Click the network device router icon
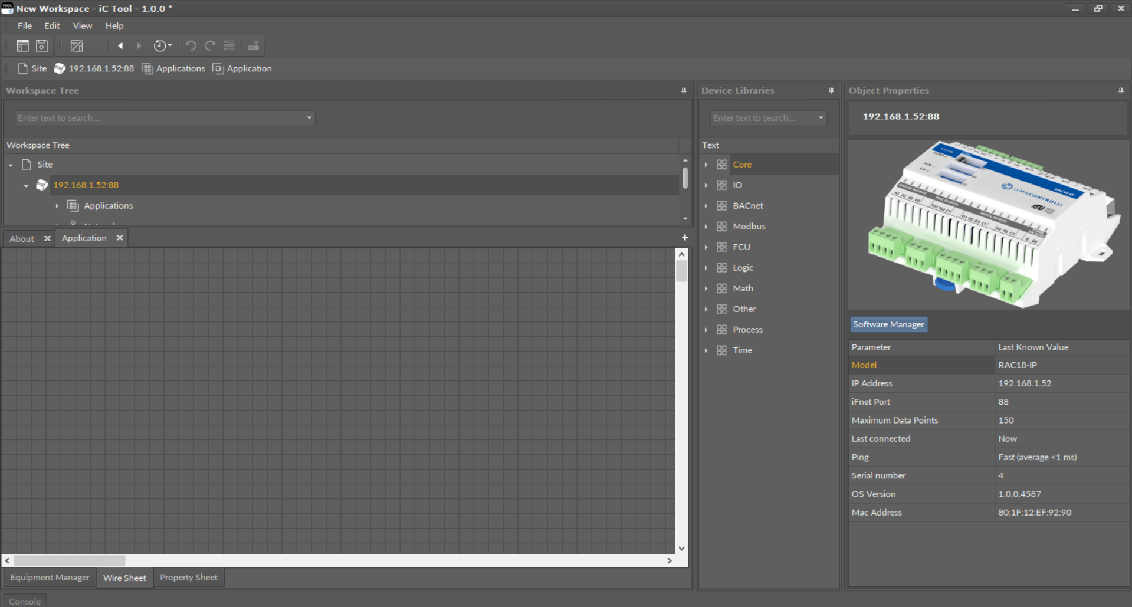Viewport: 1132px width, 607px height. tap(254, 45)
